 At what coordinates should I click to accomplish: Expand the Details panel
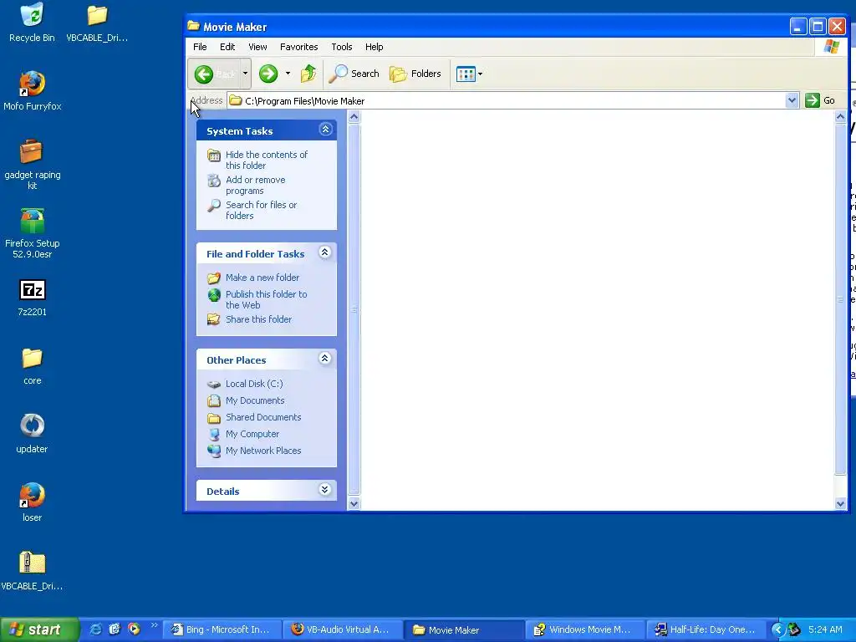325,490
